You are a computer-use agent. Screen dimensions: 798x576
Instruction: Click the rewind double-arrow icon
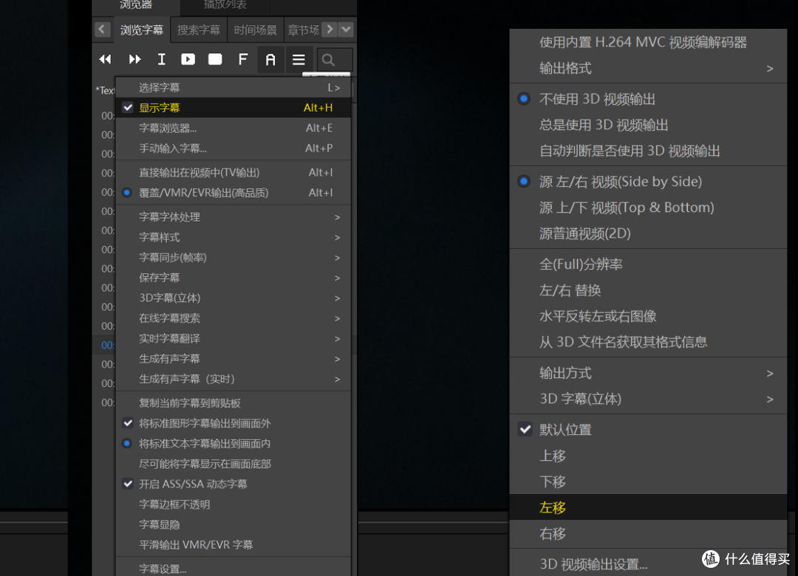(106, 60)
